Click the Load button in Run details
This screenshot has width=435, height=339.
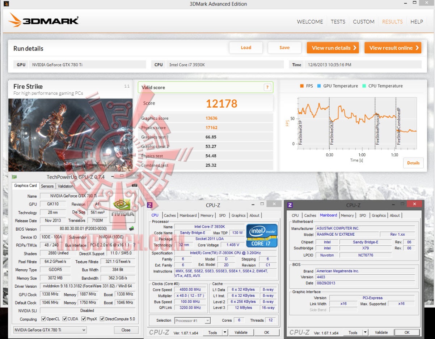(x=246, y=48)
